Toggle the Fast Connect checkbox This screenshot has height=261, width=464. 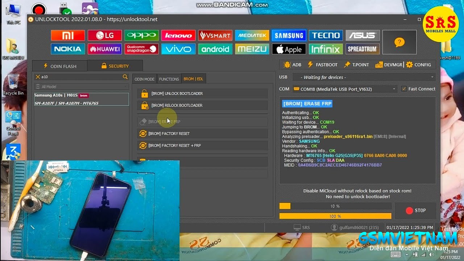(404, 89)
